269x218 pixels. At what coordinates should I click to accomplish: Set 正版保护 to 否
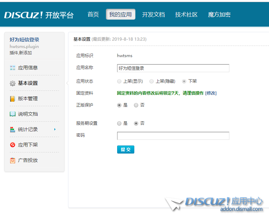pos(136,105)
